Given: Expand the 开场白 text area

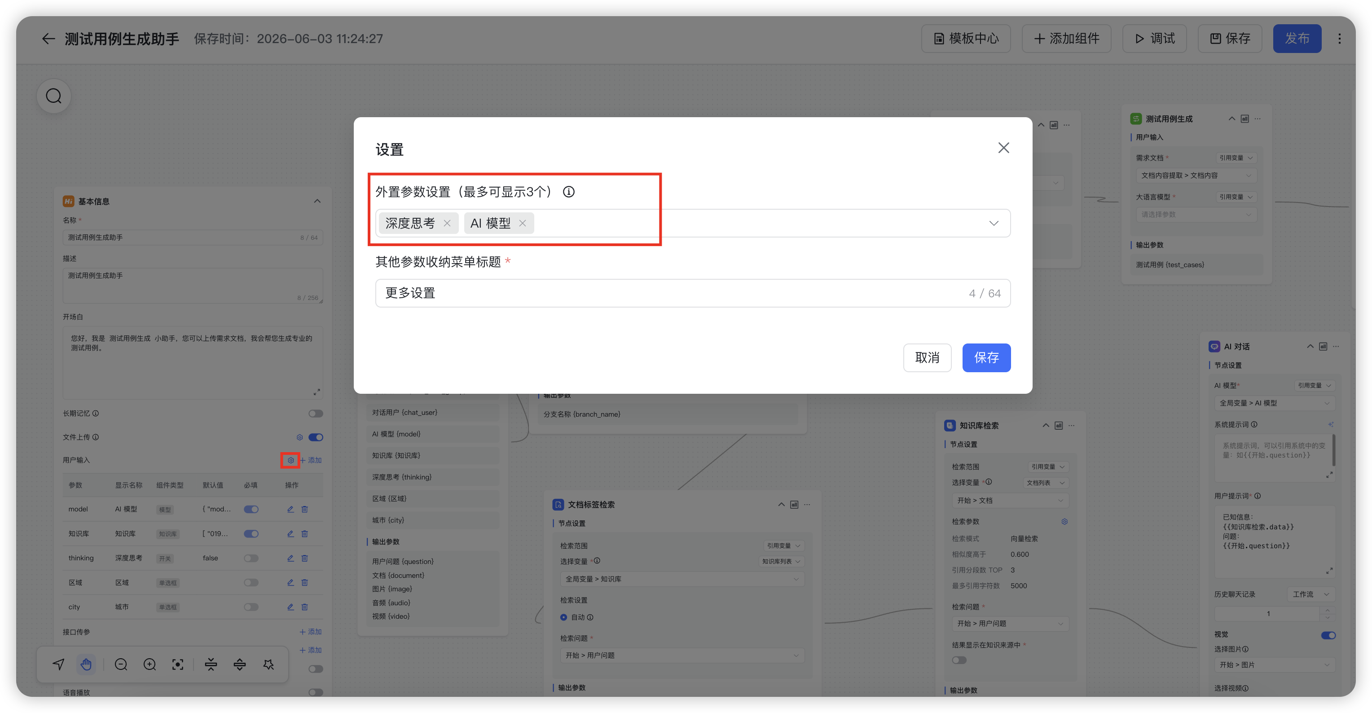Looking at the screenshot, I should [317, 392].
